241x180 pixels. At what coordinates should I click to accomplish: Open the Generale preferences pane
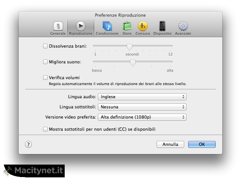coord(58,28)
